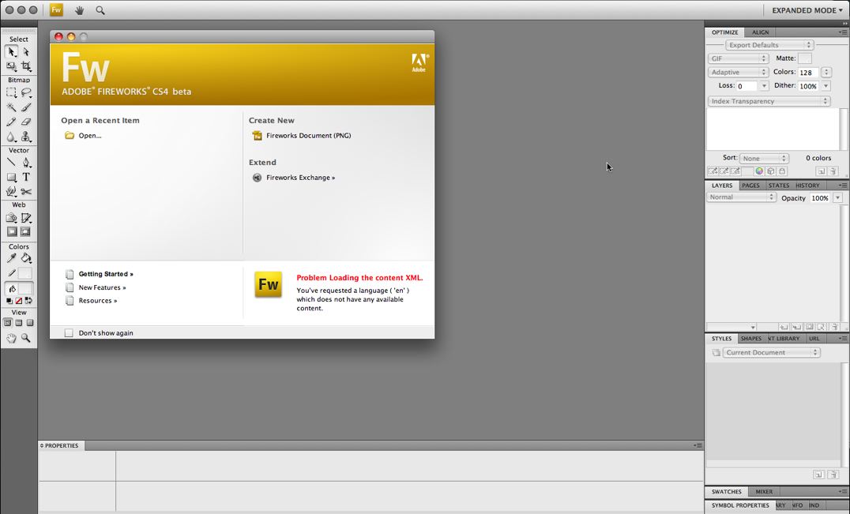This screenshot has width=850, height=514.
Task: Open the GIF format dropdown
Action: pyautogui.click(x=738, y=58)
